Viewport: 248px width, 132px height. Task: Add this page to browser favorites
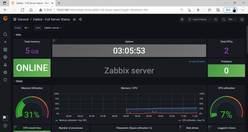click(189, 10)
